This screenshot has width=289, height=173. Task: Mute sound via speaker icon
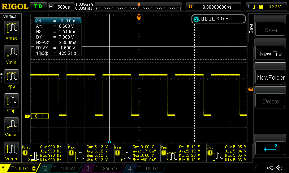pos(279,168)
